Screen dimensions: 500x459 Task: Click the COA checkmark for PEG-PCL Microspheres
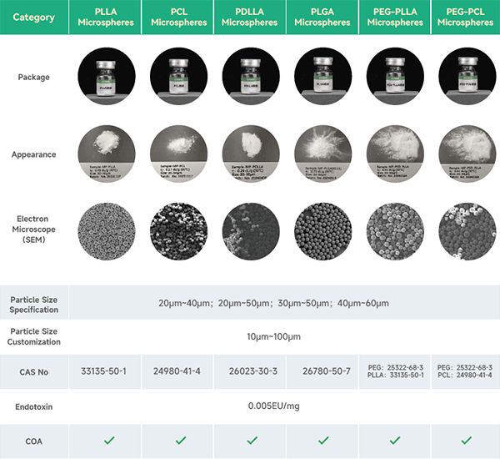(x=465, y=440)
